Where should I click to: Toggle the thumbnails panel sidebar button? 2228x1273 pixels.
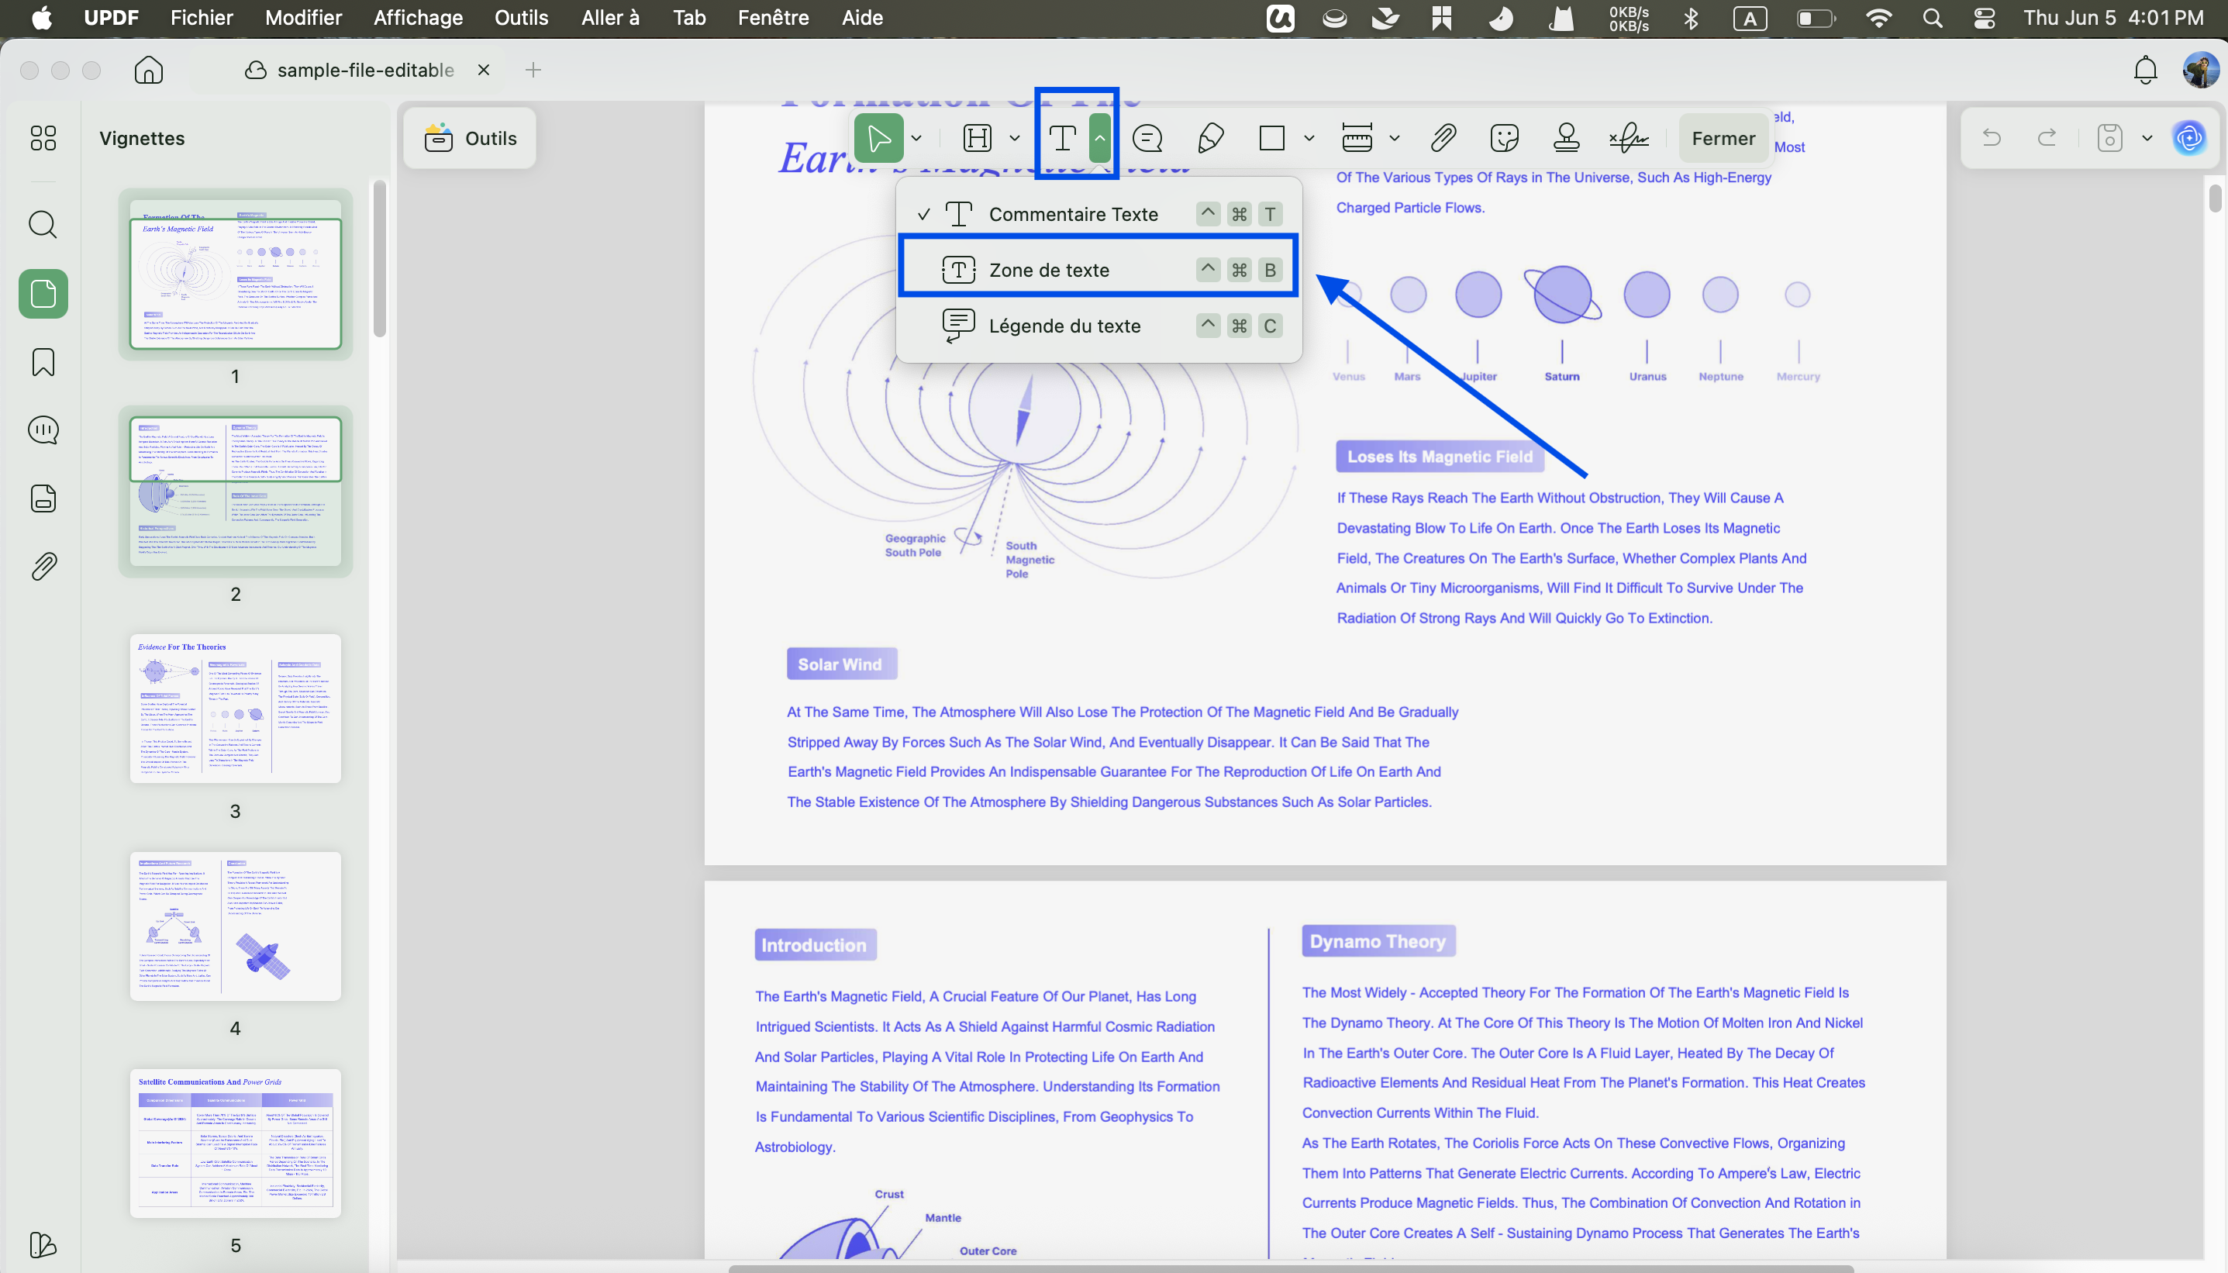[43, 294]
